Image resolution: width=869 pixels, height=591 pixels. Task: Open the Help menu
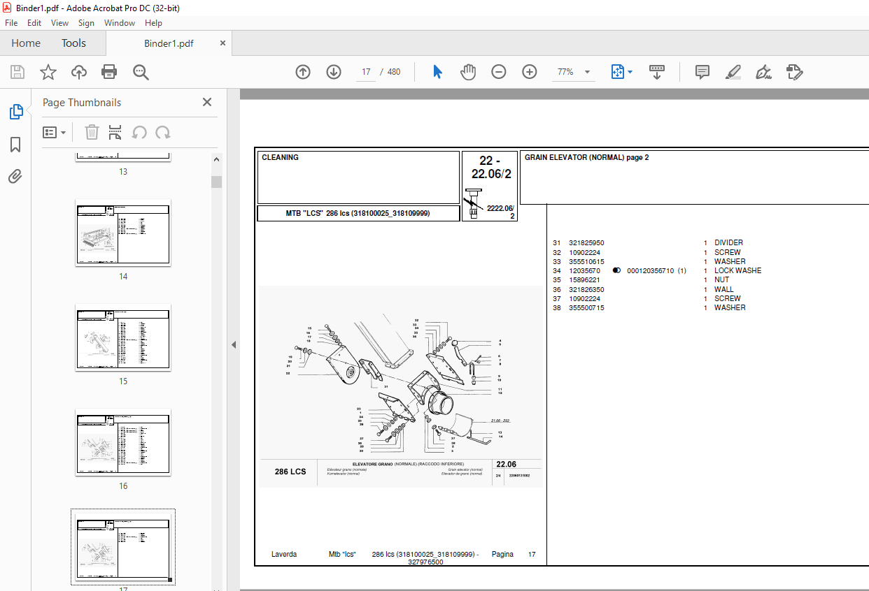point(153,23)
